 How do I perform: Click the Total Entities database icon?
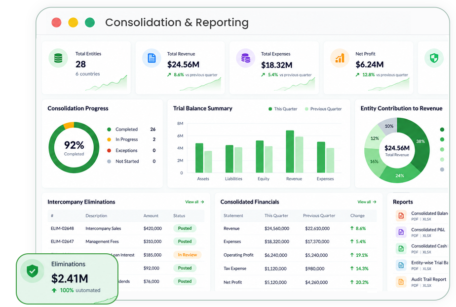point(58,58)
